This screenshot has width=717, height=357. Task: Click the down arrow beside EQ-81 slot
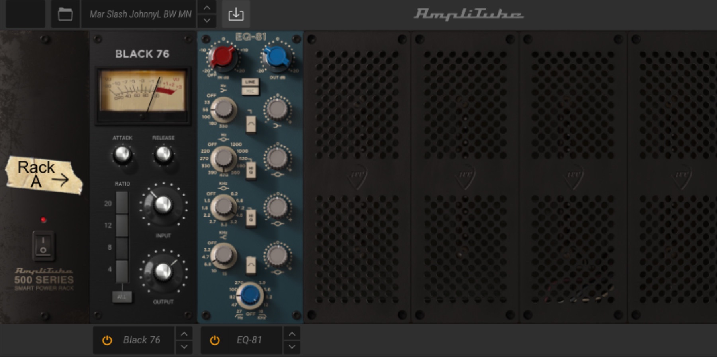[x=292, y=347]
